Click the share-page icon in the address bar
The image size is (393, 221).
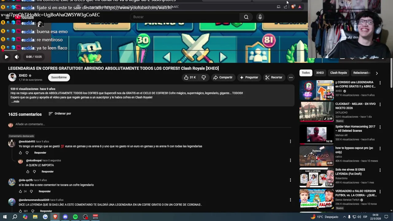pos(286,7)
